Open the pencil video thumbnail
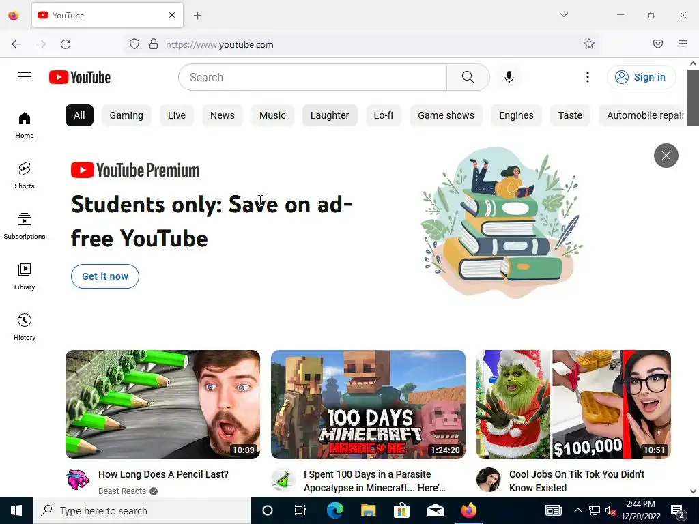The width and height of the screenshot is (699, 524). (162, 404)
